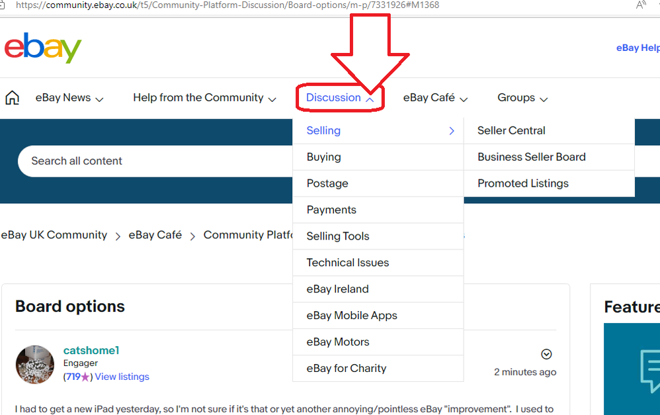
Task: Expand the eBay Café menu
Action: pos(435,98)
